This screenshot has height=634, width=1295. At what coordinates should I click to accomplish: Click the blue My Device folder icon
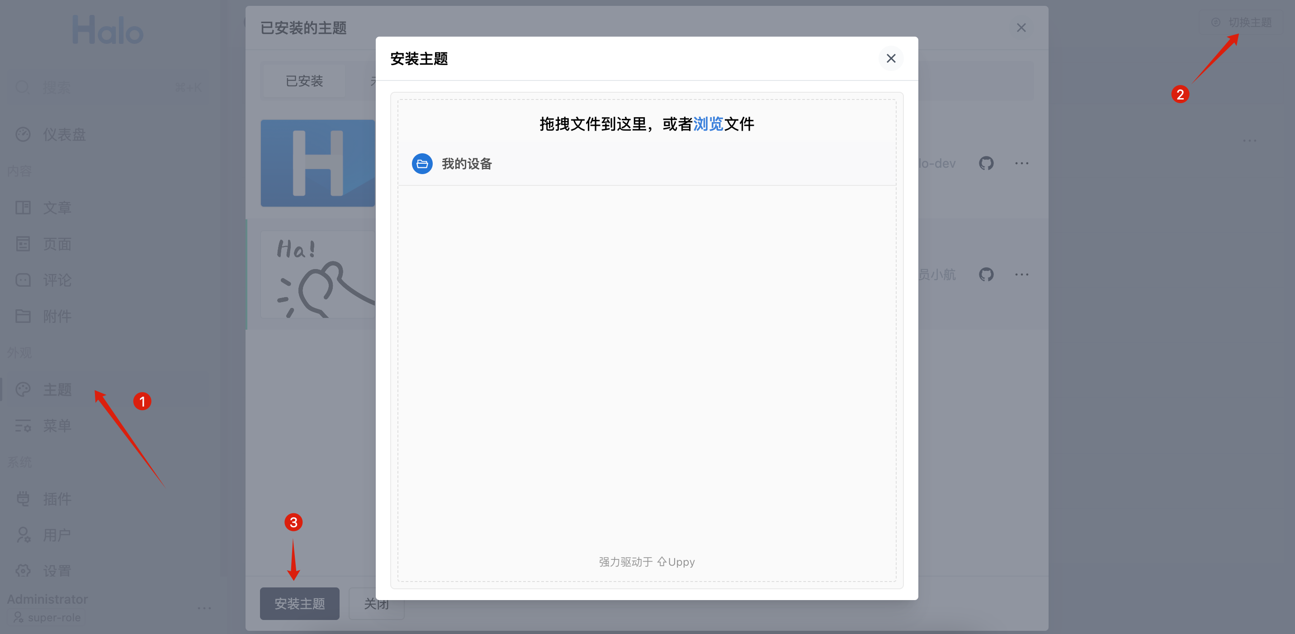pos(422,164)
